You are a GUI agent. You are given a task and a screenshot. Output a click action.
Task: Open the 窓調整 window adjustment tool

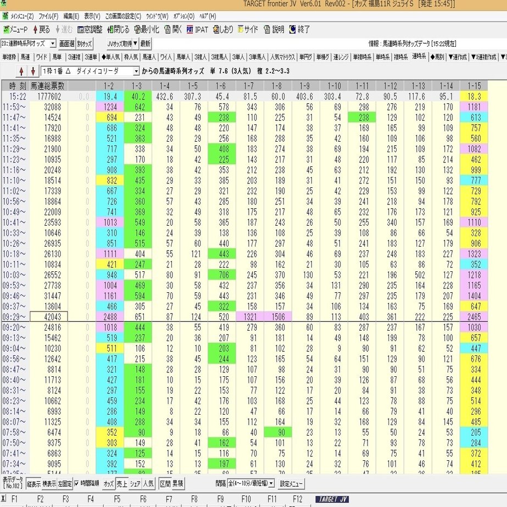(90, 30)
